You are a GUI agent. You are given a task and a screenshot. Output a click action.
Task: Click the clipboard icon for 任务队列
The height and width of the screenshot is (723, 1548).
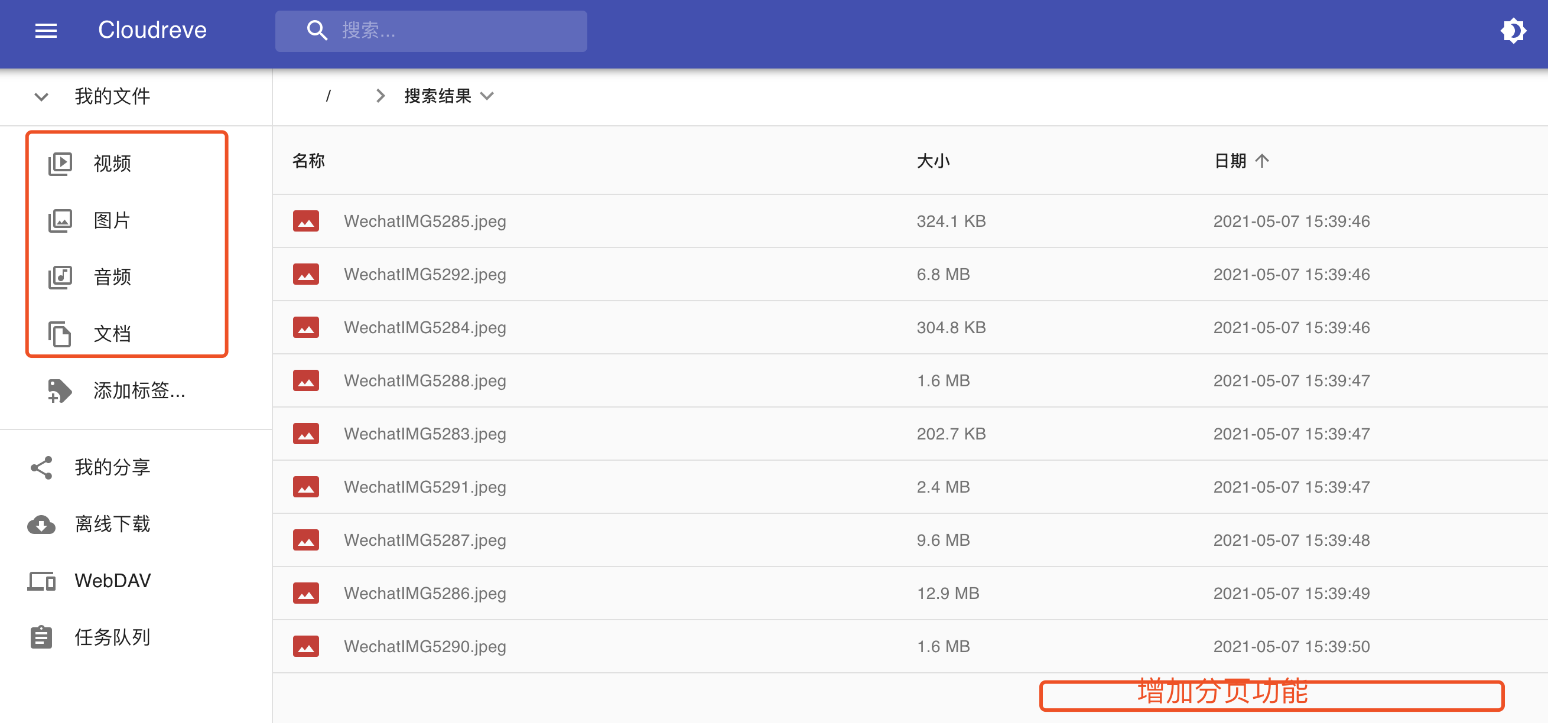click(x=41, y=637)
